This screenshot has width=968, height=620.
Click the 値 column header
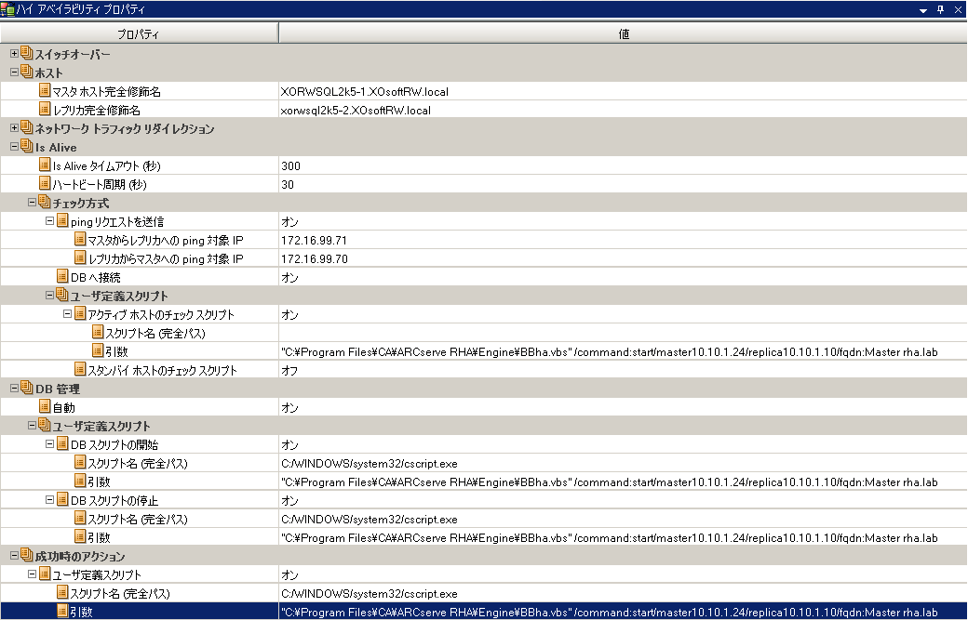click(x=623, y=33)
